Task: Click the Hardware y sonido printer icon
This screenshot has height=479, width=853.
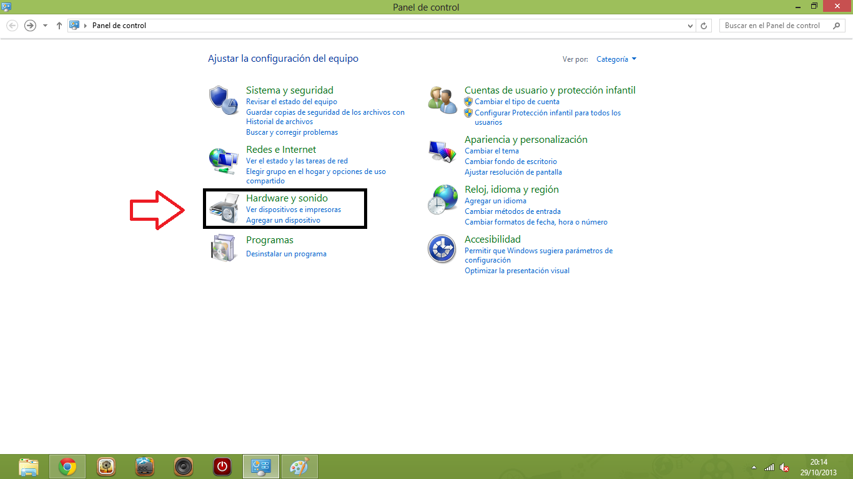Action: [224, 209]
